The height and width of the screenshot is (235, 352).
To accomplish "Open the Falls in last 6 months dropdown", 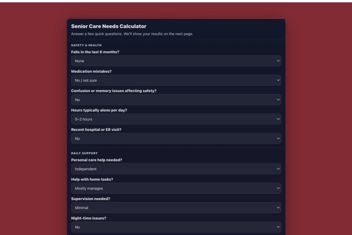I will click(x=176, y=61).
